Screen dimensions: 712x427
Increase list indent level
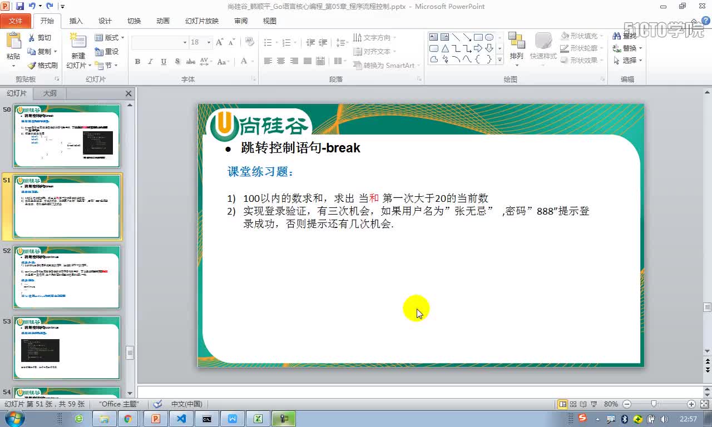(x=324, y=42)
